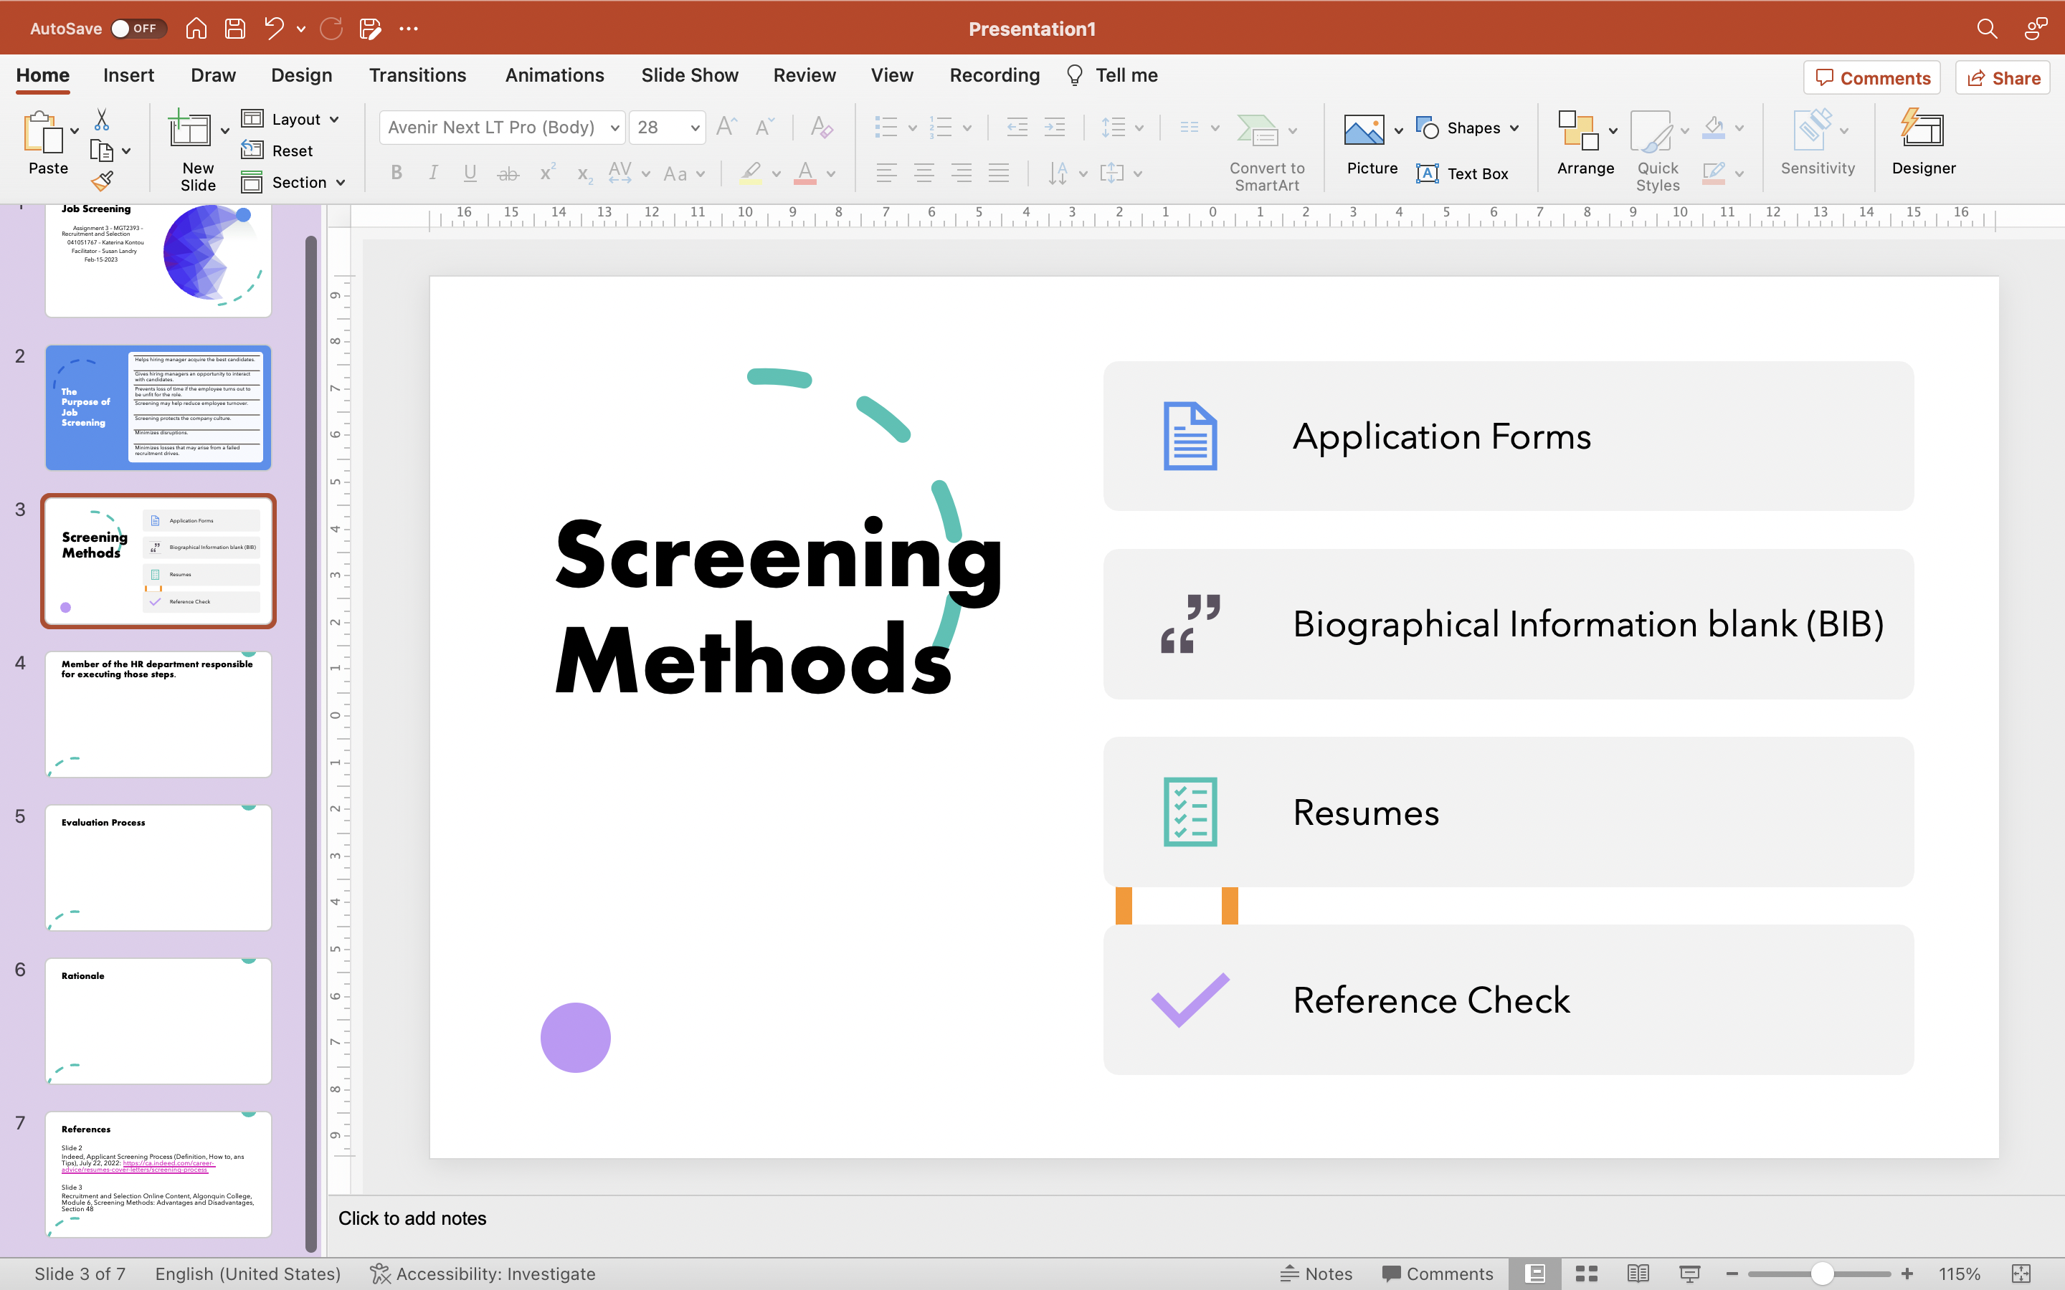Click the Comments button at top right
The image size is (2065, 1290).
click(1872, 77)
